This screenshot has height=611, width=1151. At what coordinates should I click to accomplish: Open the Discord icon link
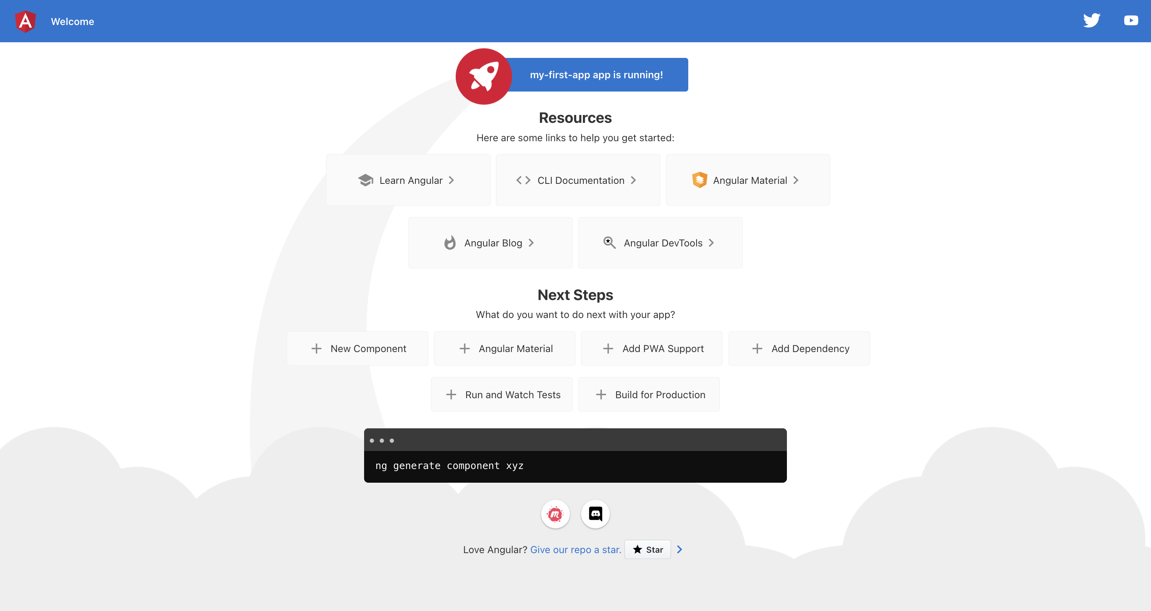(595, 514)
